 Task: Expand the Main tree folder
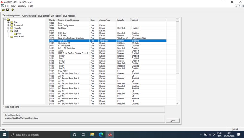(x=8, y=22)
